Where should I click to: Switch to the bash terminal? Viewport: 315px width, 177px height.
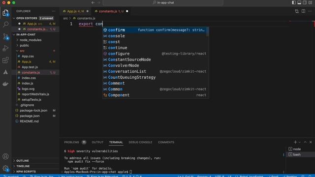coord(300,154)
